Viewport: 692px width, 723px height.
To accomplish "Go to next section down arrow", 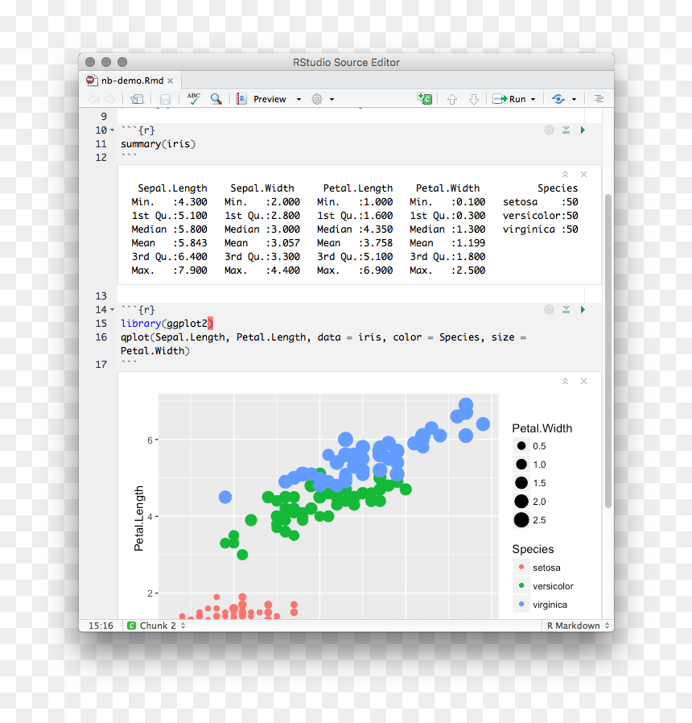I will [474, 99].
